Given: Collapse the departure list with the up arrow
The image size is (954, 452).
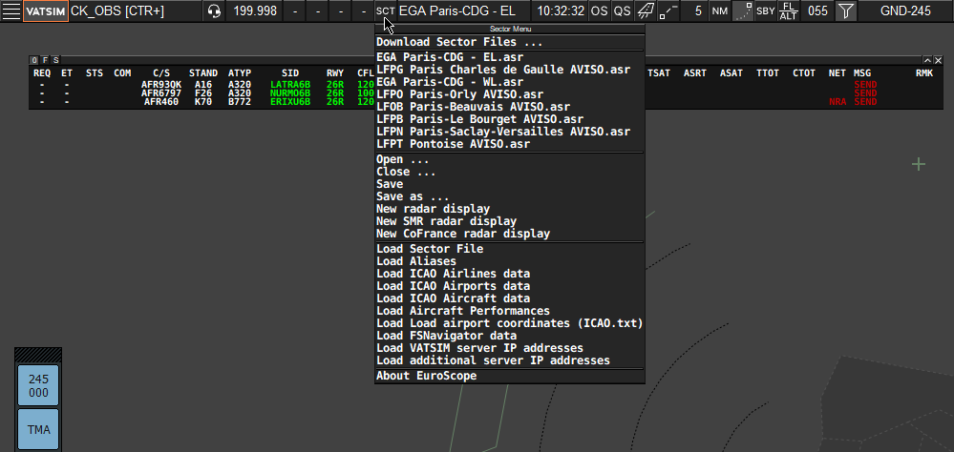Looking at the screenshot, I should click(x=927, y=60).
